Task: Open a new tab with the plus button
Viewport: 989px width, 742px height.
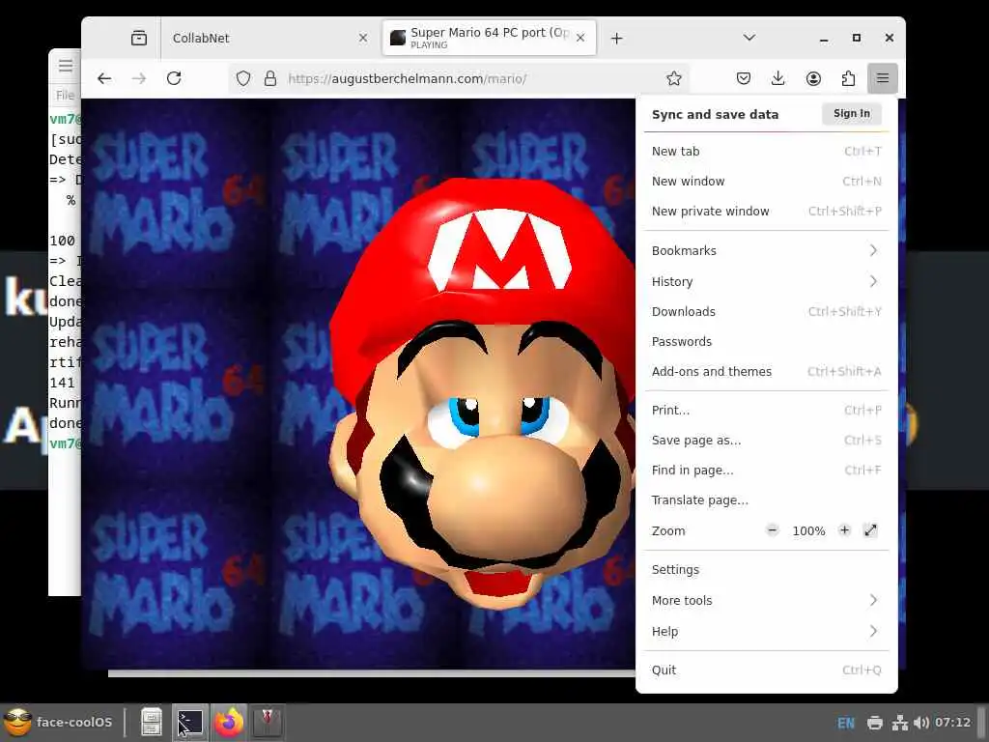Action: (x=617, y=39)
